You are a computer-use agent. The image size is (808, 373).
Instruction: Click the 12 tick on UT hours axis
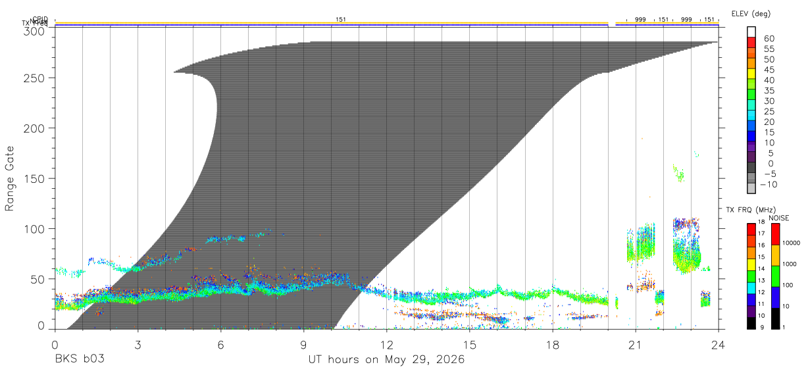click(x=387, y=344)
